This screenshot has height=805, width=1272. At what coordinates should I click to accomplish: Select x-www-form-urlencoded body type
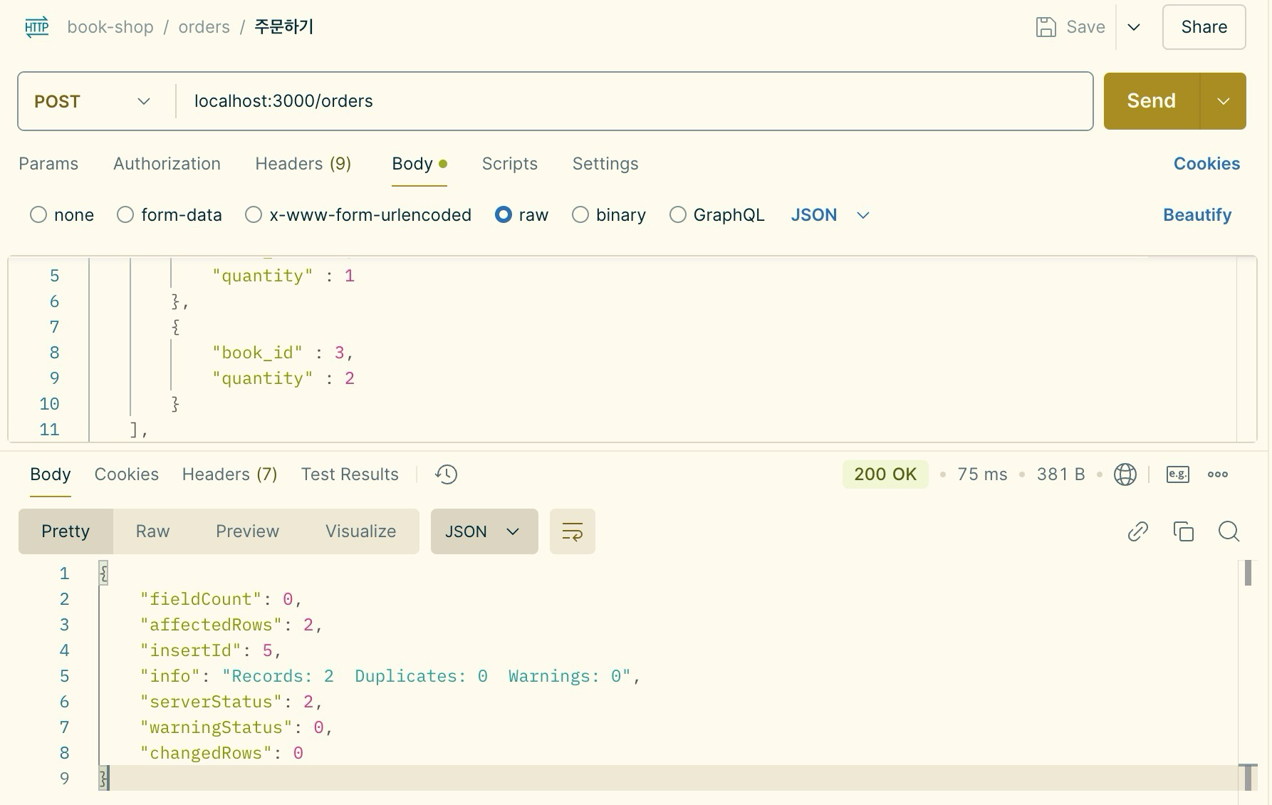(254, 215)
